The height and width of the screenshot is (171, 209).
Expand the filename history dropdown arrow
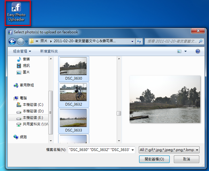[133, 150]
